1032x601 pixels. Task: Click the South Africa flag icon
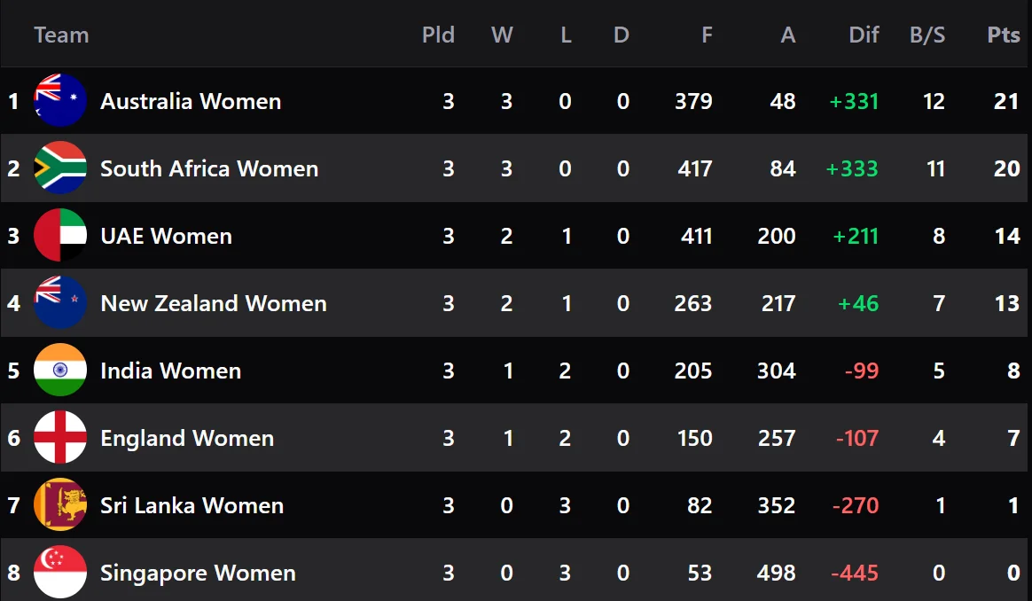pyautogui.click(x=60, y=168)
